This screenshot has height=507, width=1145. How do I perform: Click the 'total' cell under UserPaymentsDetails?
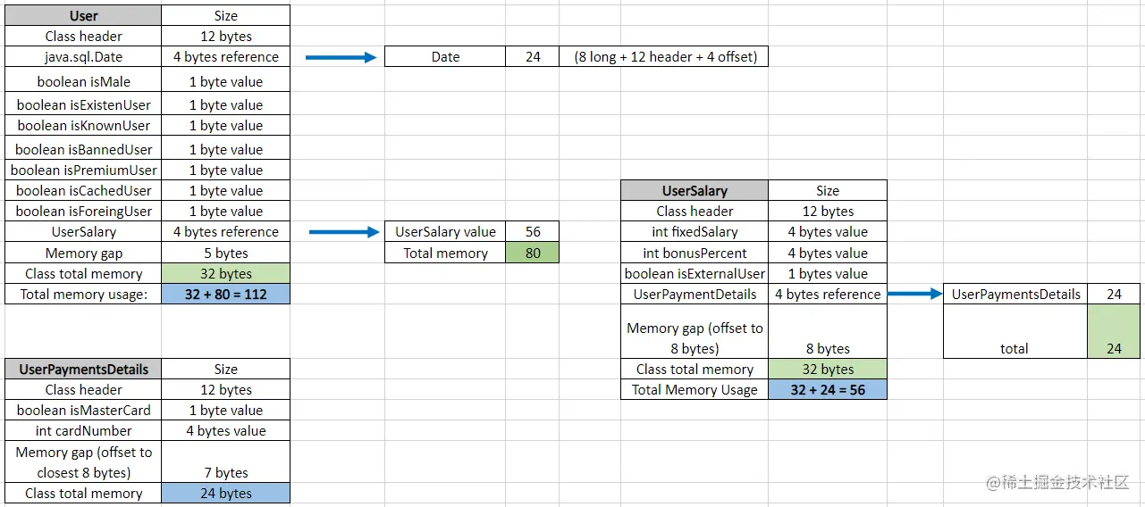click(1015, 331)
